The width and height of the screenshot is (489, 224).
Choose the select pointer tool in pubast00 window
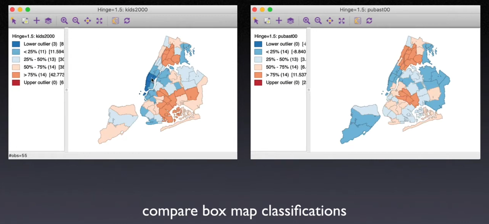point(256,21)
